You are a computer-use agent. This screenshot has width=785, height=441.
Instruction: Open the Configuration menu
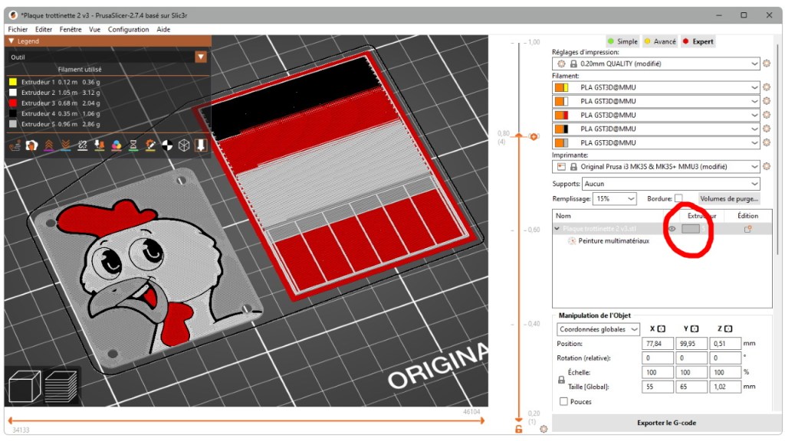point(128,29)
